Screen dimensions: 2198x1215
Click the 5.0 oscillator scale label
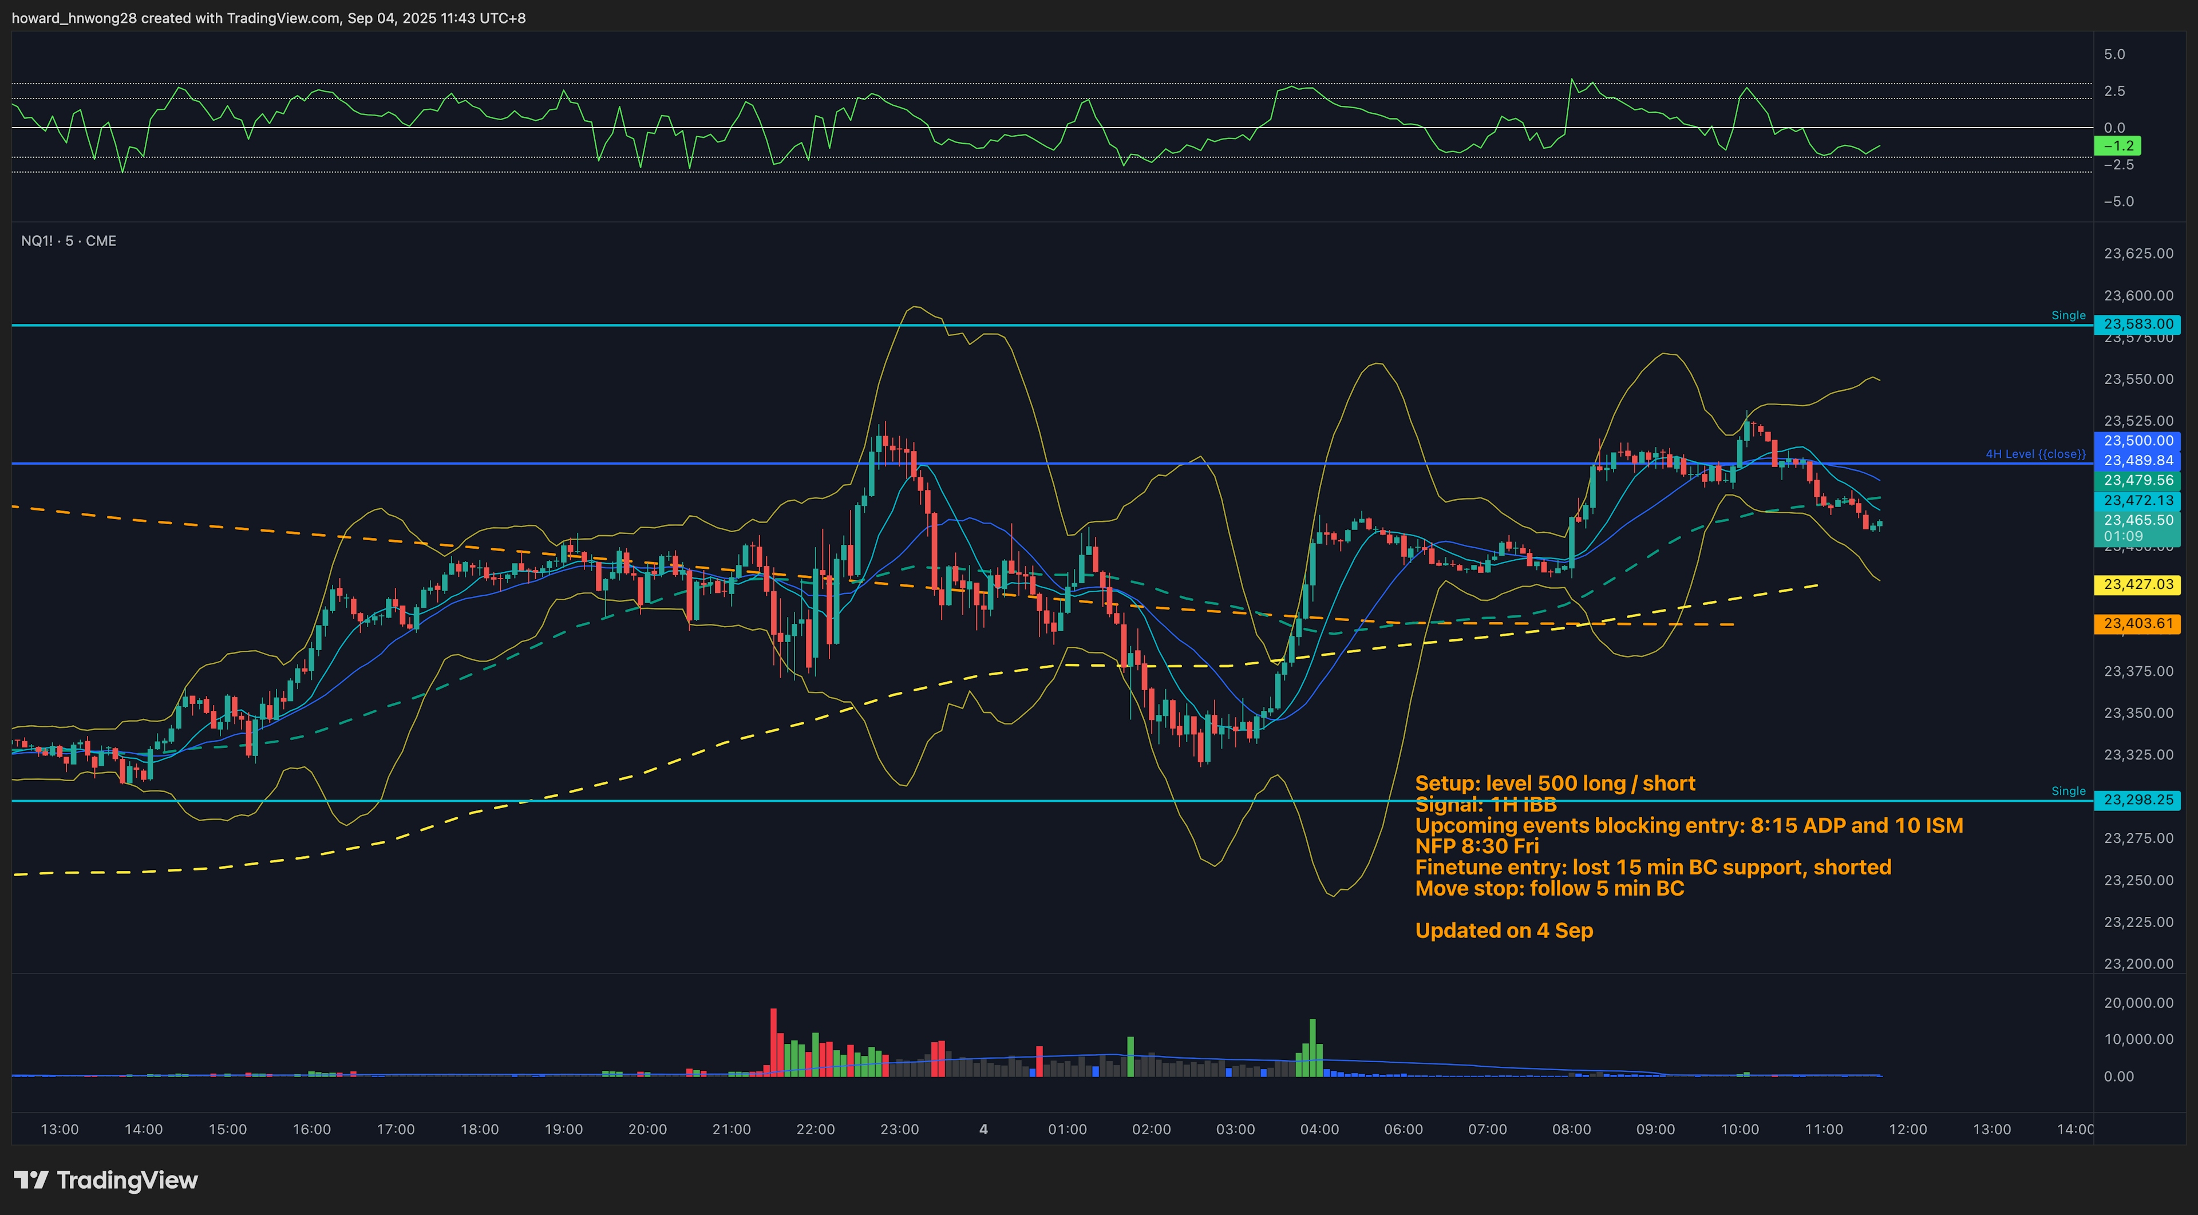[x=2114, y=54]
